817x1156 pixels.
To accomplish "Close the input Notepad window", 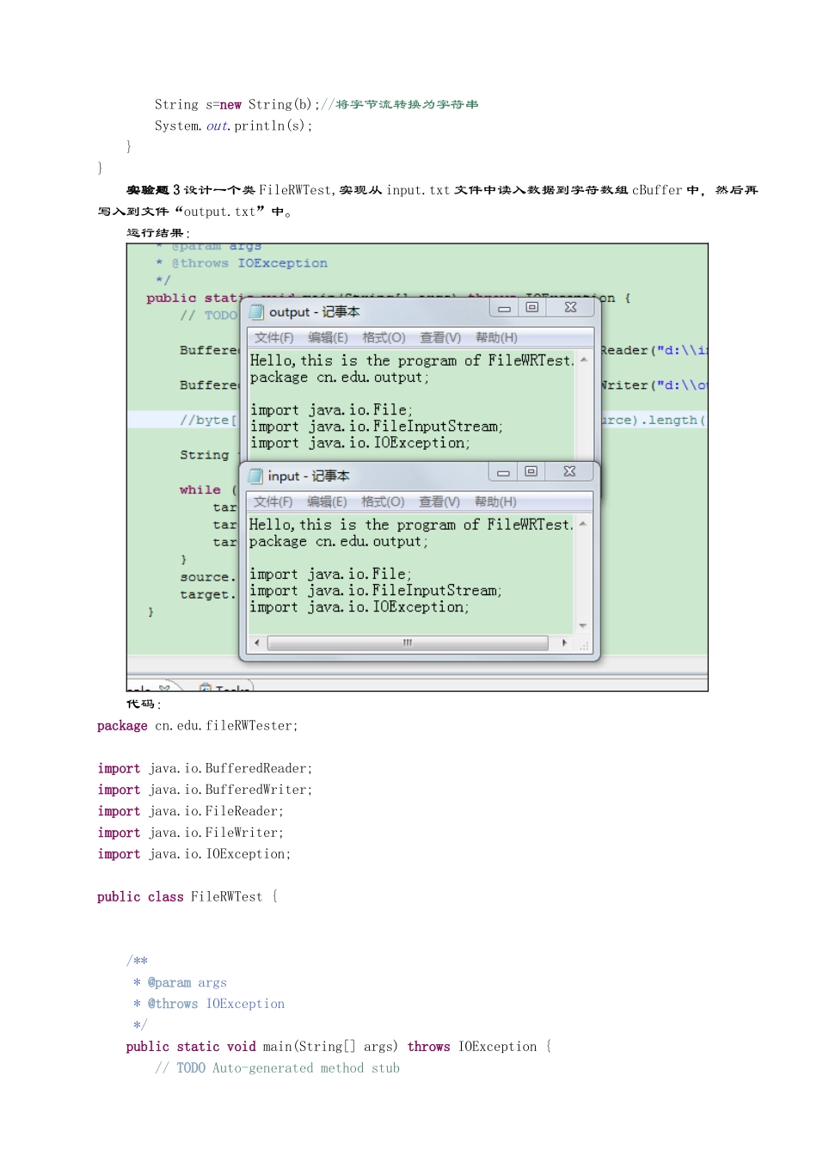I will [x=569, y=471].
